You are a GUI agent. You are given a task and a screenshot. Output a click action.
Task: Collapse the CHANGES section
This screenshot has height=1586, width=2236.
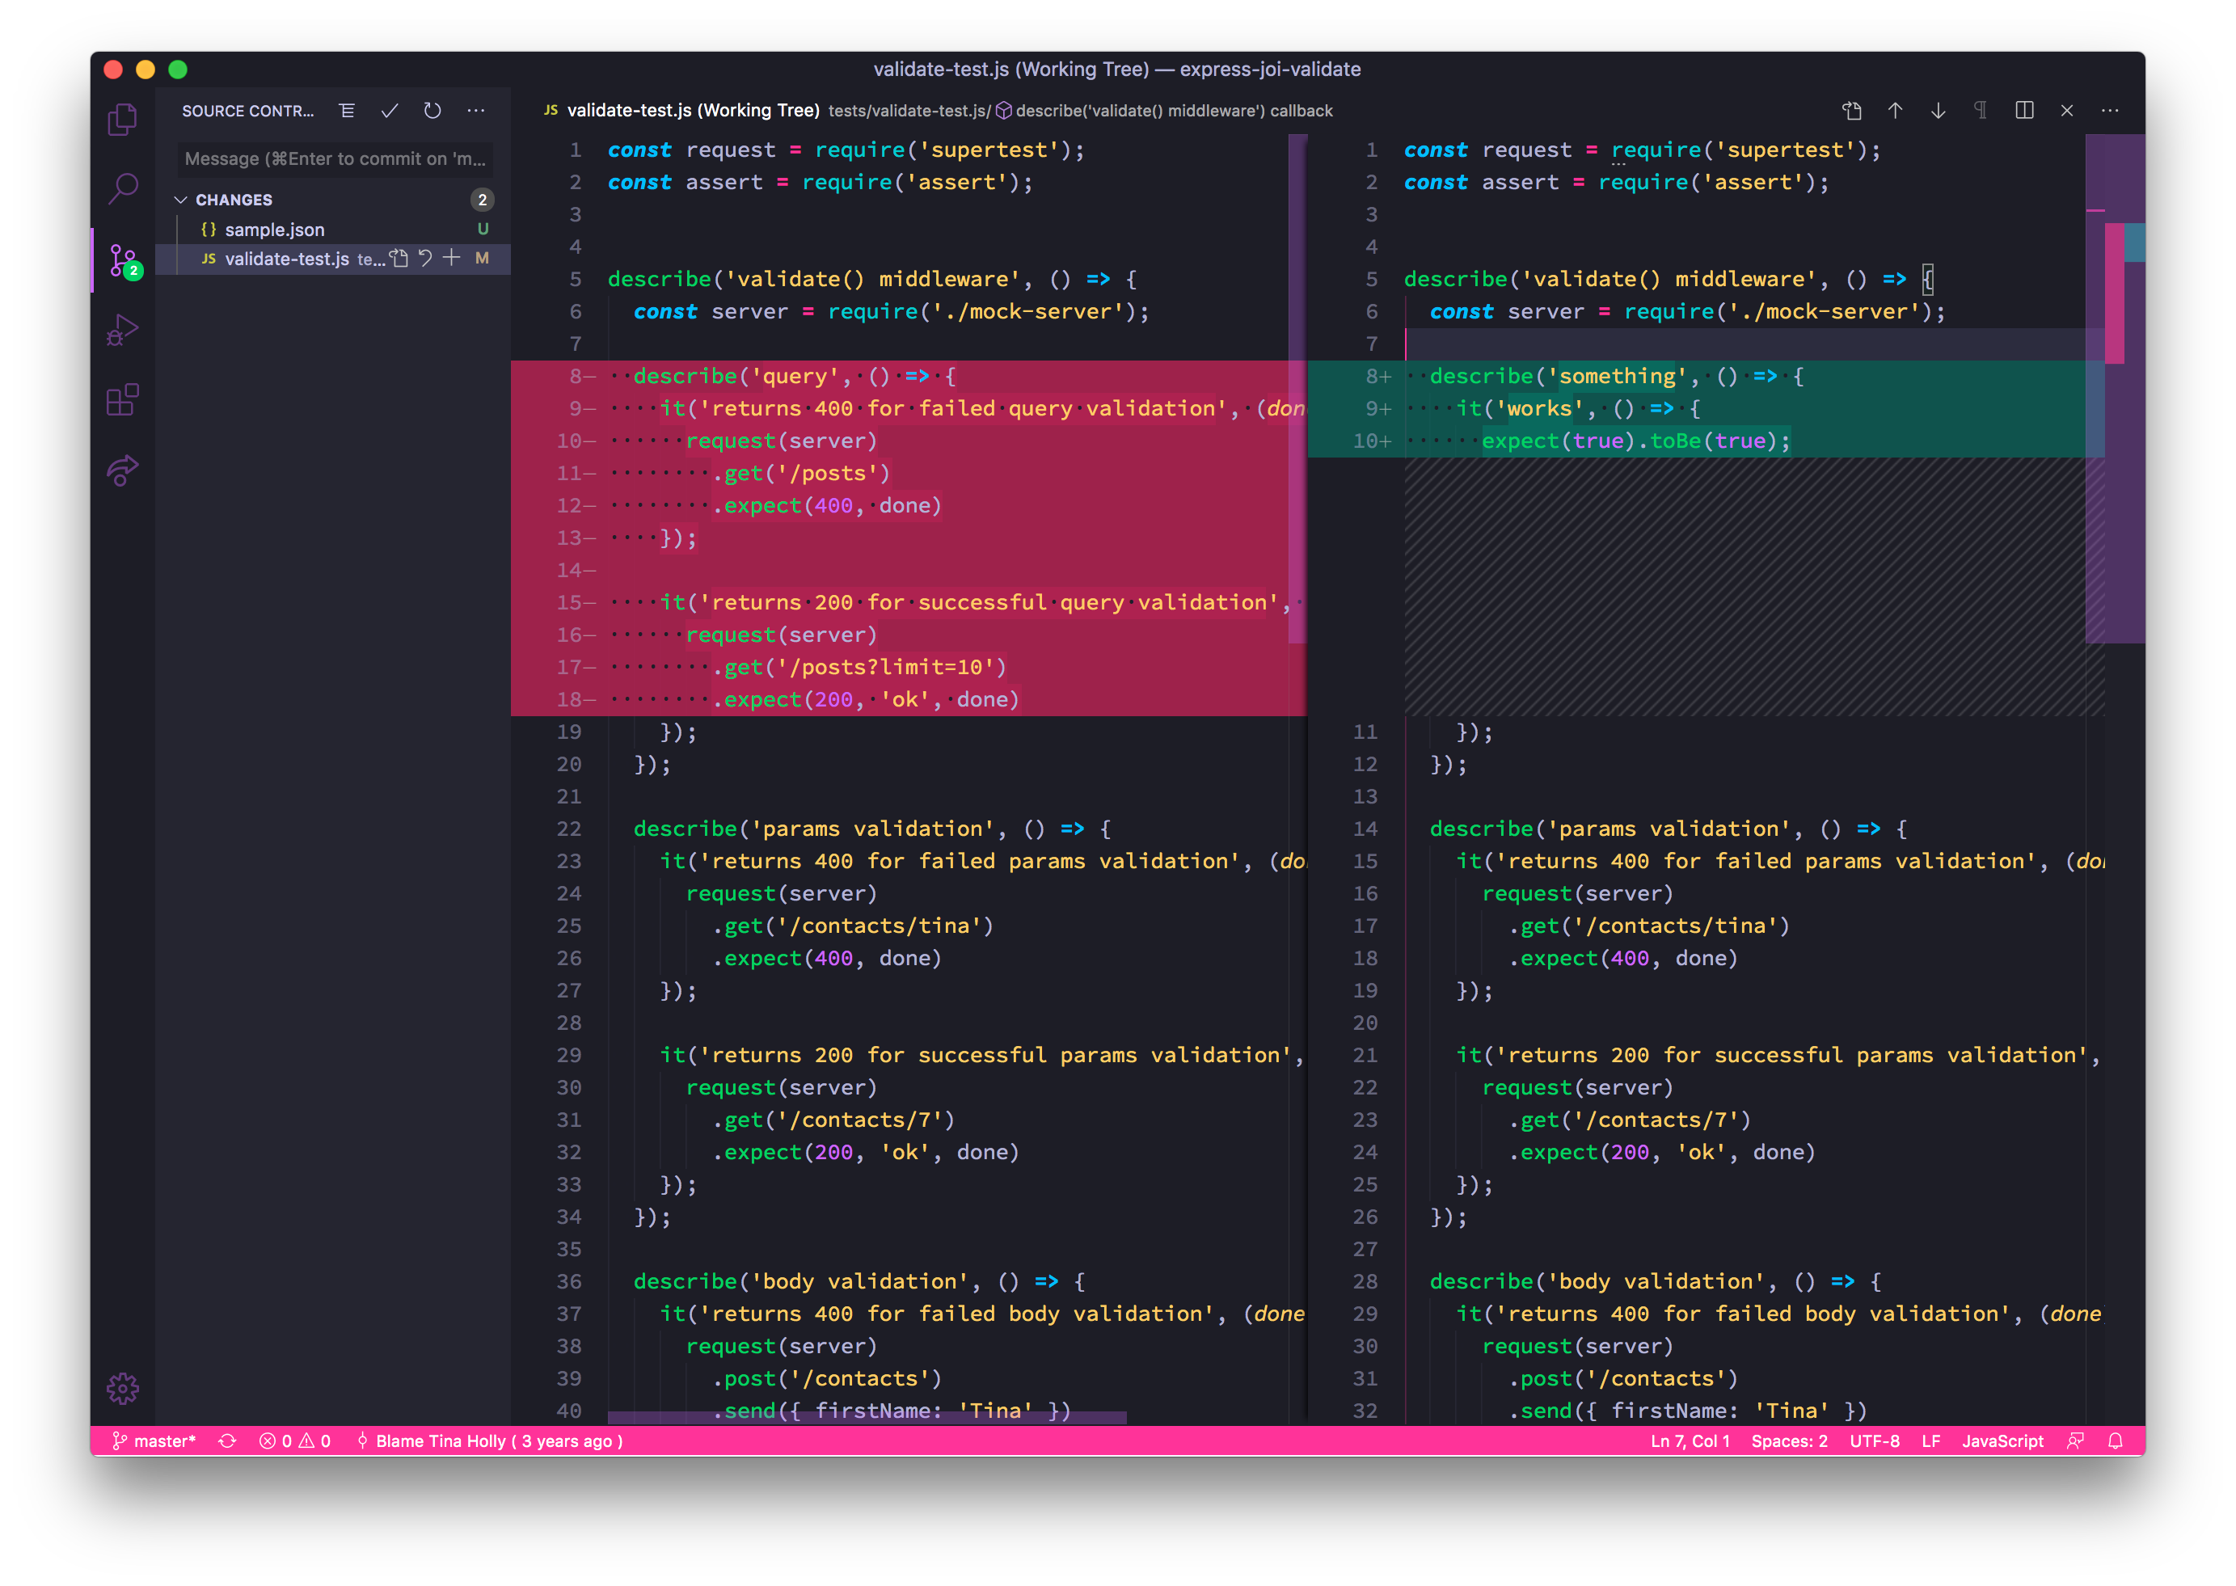[x=180, y=199]
